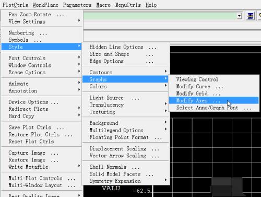Expand Hard Copy submenu

(x=41, y=116)
